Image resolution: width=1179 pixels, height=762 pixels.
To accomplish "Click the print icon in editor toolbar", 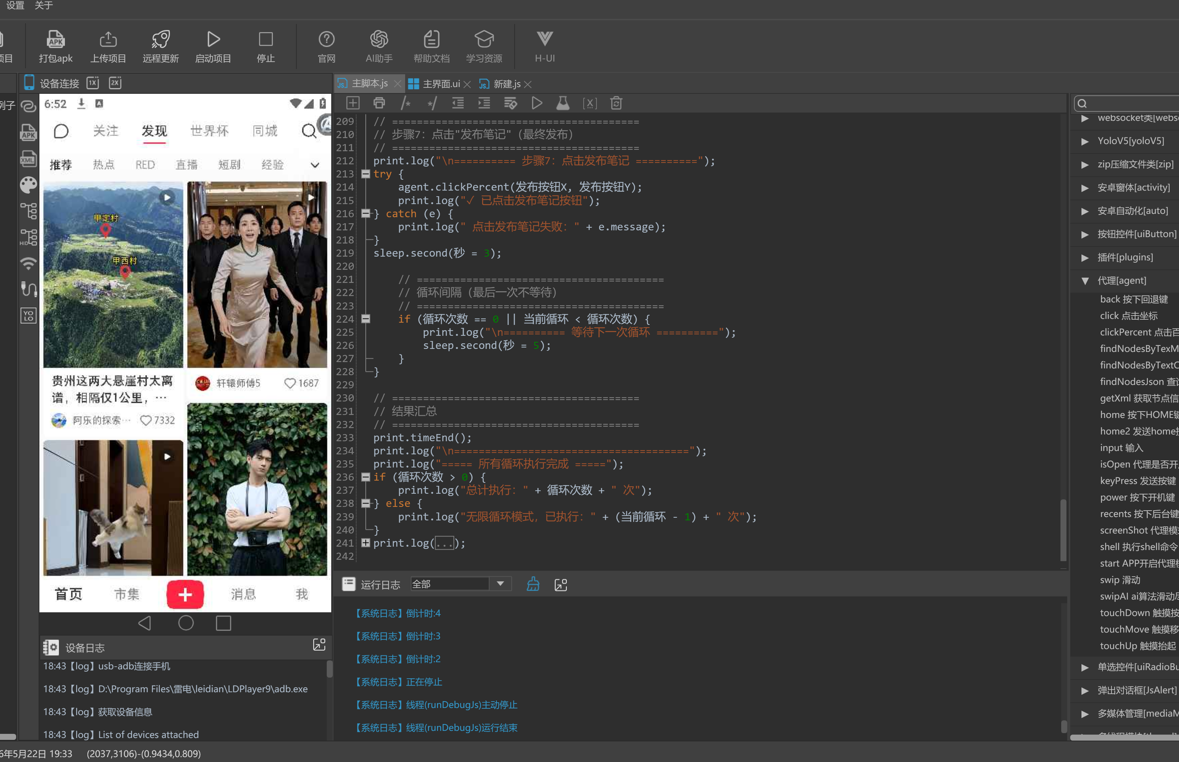I will point(379,103).
